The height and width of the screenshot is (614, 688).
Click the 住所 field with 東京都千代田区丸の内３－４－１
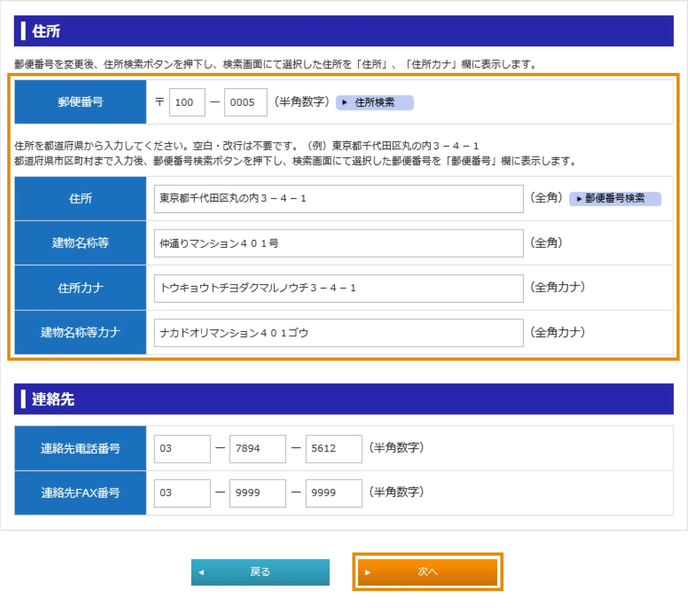coord(338,199)
